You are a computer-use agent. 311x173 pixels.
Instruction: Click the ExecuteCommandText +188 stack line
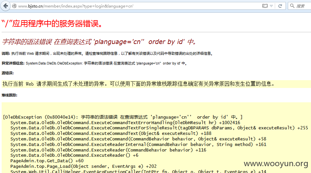(x=111, y=134)
